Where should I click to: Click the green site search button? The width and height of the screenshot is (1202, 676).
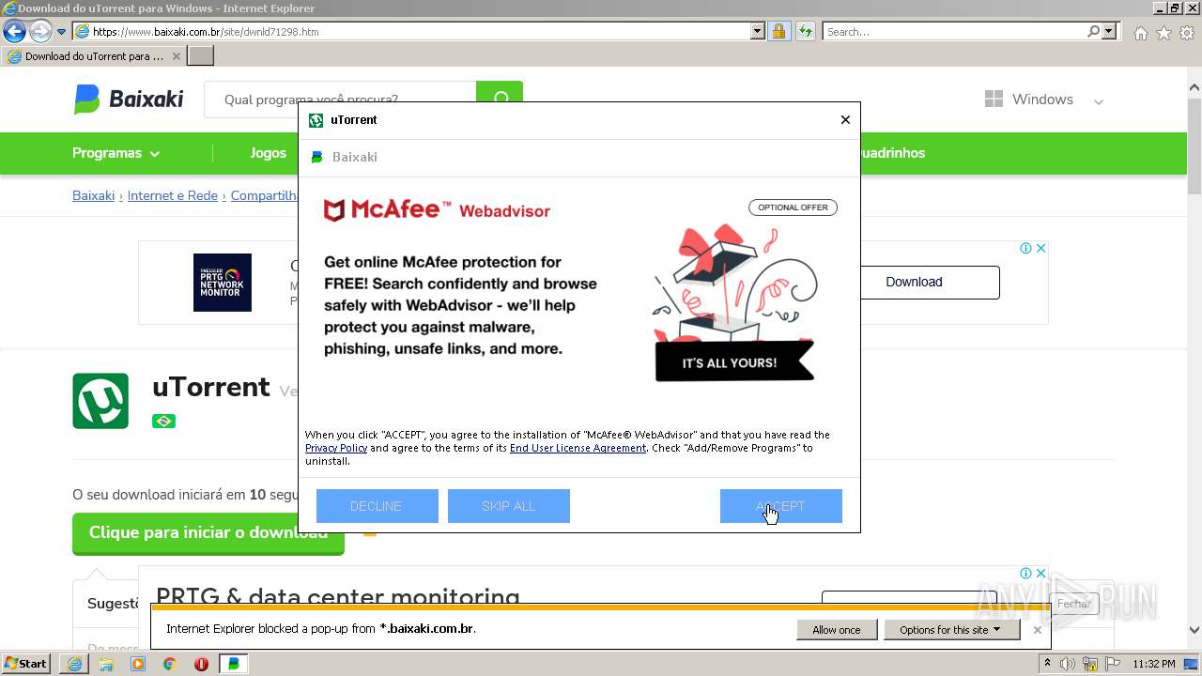pos(500,100)
